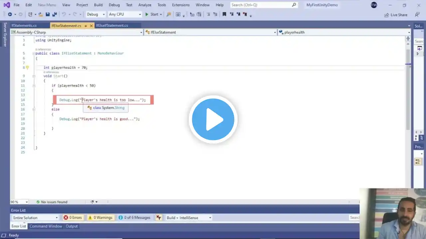Open the feedback icon next to Live Share
This screenshot has height=239, width=426.
point(417,15)
